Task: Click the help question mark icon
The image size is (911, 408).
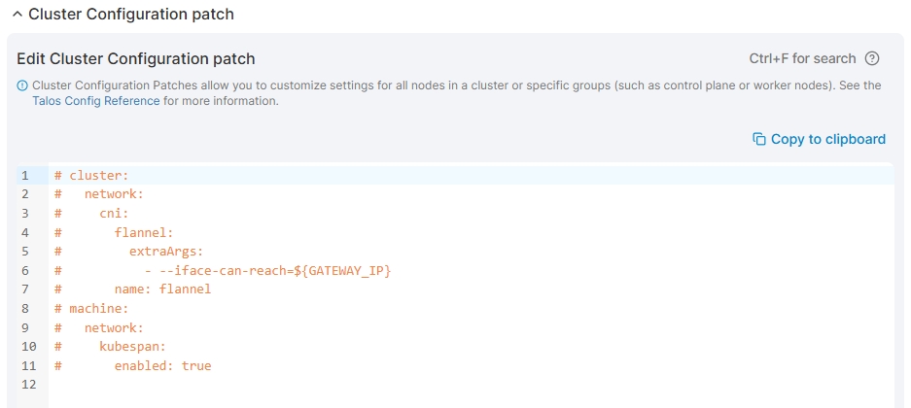Action: 872,59
